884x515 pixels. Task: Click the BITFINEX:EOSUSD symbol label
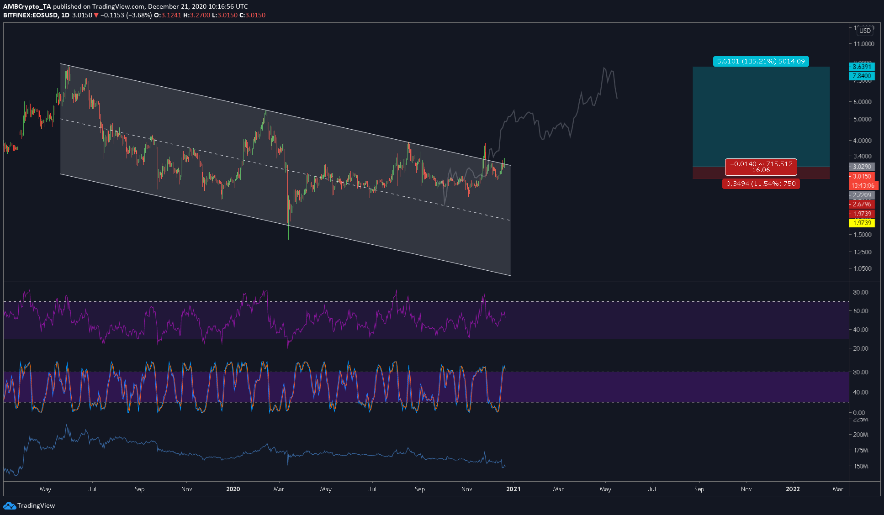point(31,15)
